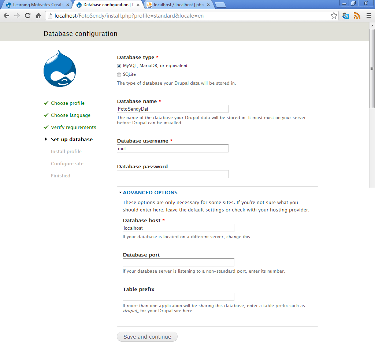Click the Database host field
375x343 pixels.
(x=178, y=228)
